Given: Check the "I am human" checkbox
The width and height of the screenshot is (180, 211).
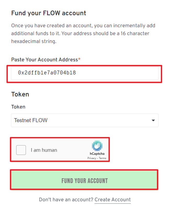Looking at the screenshot, I should click(x=21, y=150).
